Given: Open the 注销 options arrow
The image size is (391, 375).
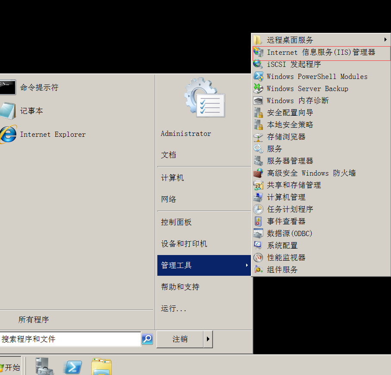Looking at the screenshot, I should click(208, 339).
